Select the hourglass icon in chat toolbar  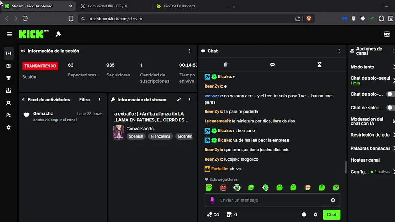(319, 64)
